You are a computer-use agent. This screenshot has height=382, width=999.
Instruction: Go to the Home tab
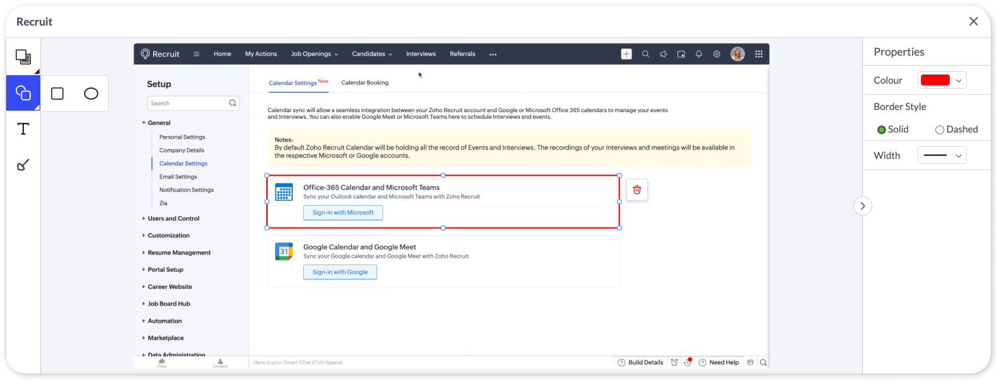pos(222,54)
